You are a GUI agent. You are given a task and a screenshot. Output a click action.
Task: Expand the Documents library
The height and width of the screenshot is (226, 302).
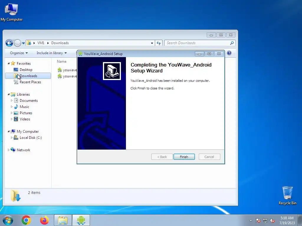12,101
